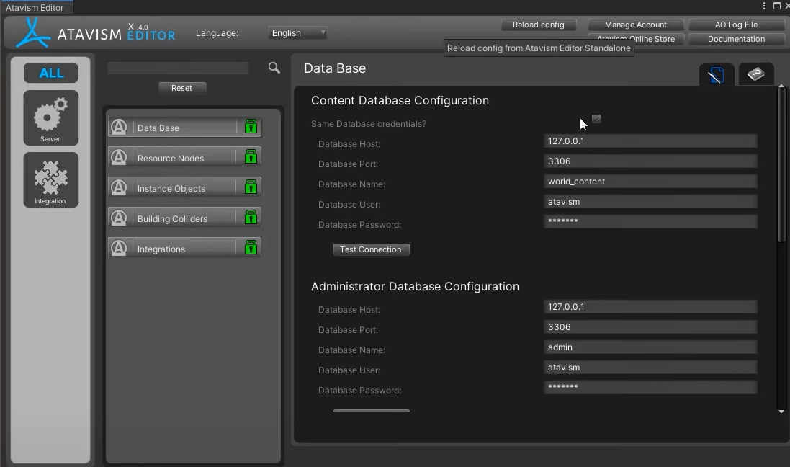
Task: Select the ALL category filter
Action: tap(51, 73)
